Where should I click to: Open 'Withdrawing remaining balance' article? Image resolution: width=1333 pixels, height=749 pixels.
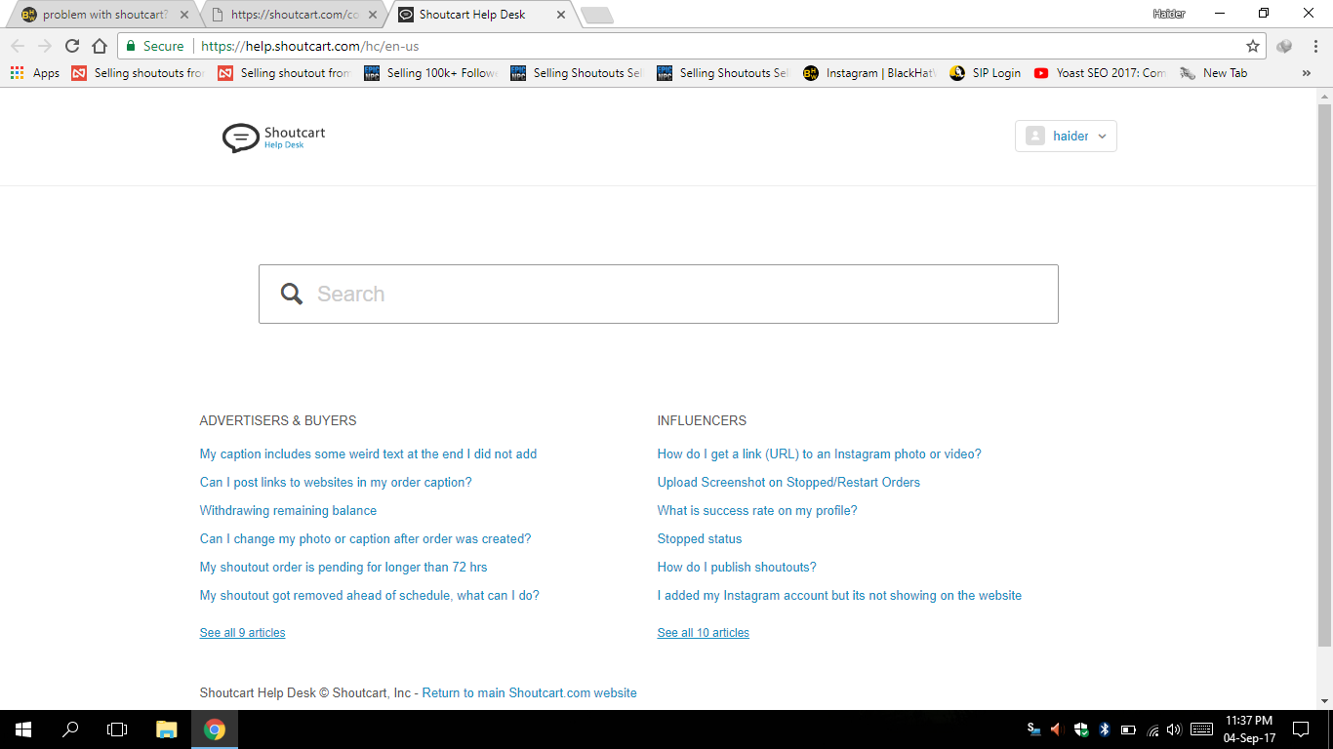288,511
